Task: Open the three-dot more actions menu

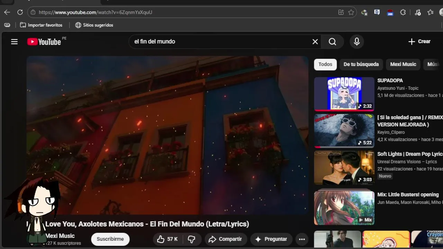Action: coord(302,239)
